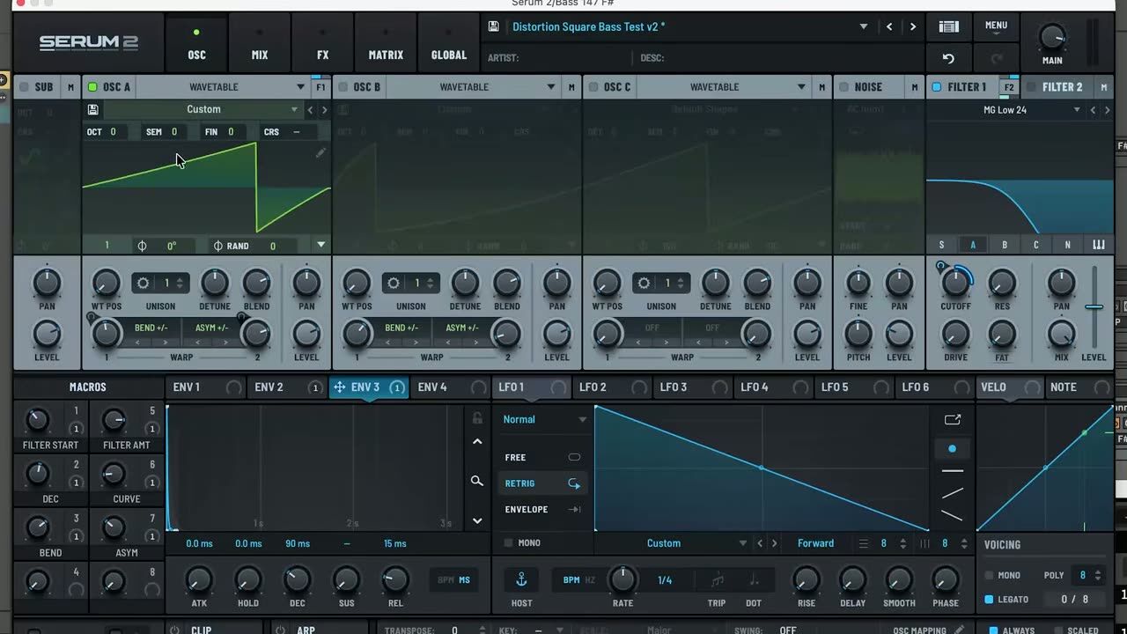The height and width of the screenshot is (634, 1127).
Task: Select the point dot LFO tool
Action: (x=952, y=449)
